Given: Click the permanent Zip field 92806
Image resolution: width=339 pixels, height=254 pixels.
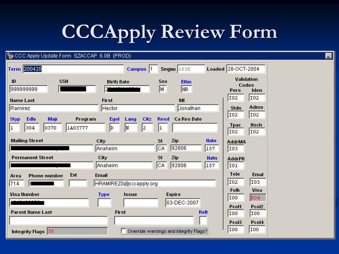Looking at the screenshot, I should [x=186, y=165].
